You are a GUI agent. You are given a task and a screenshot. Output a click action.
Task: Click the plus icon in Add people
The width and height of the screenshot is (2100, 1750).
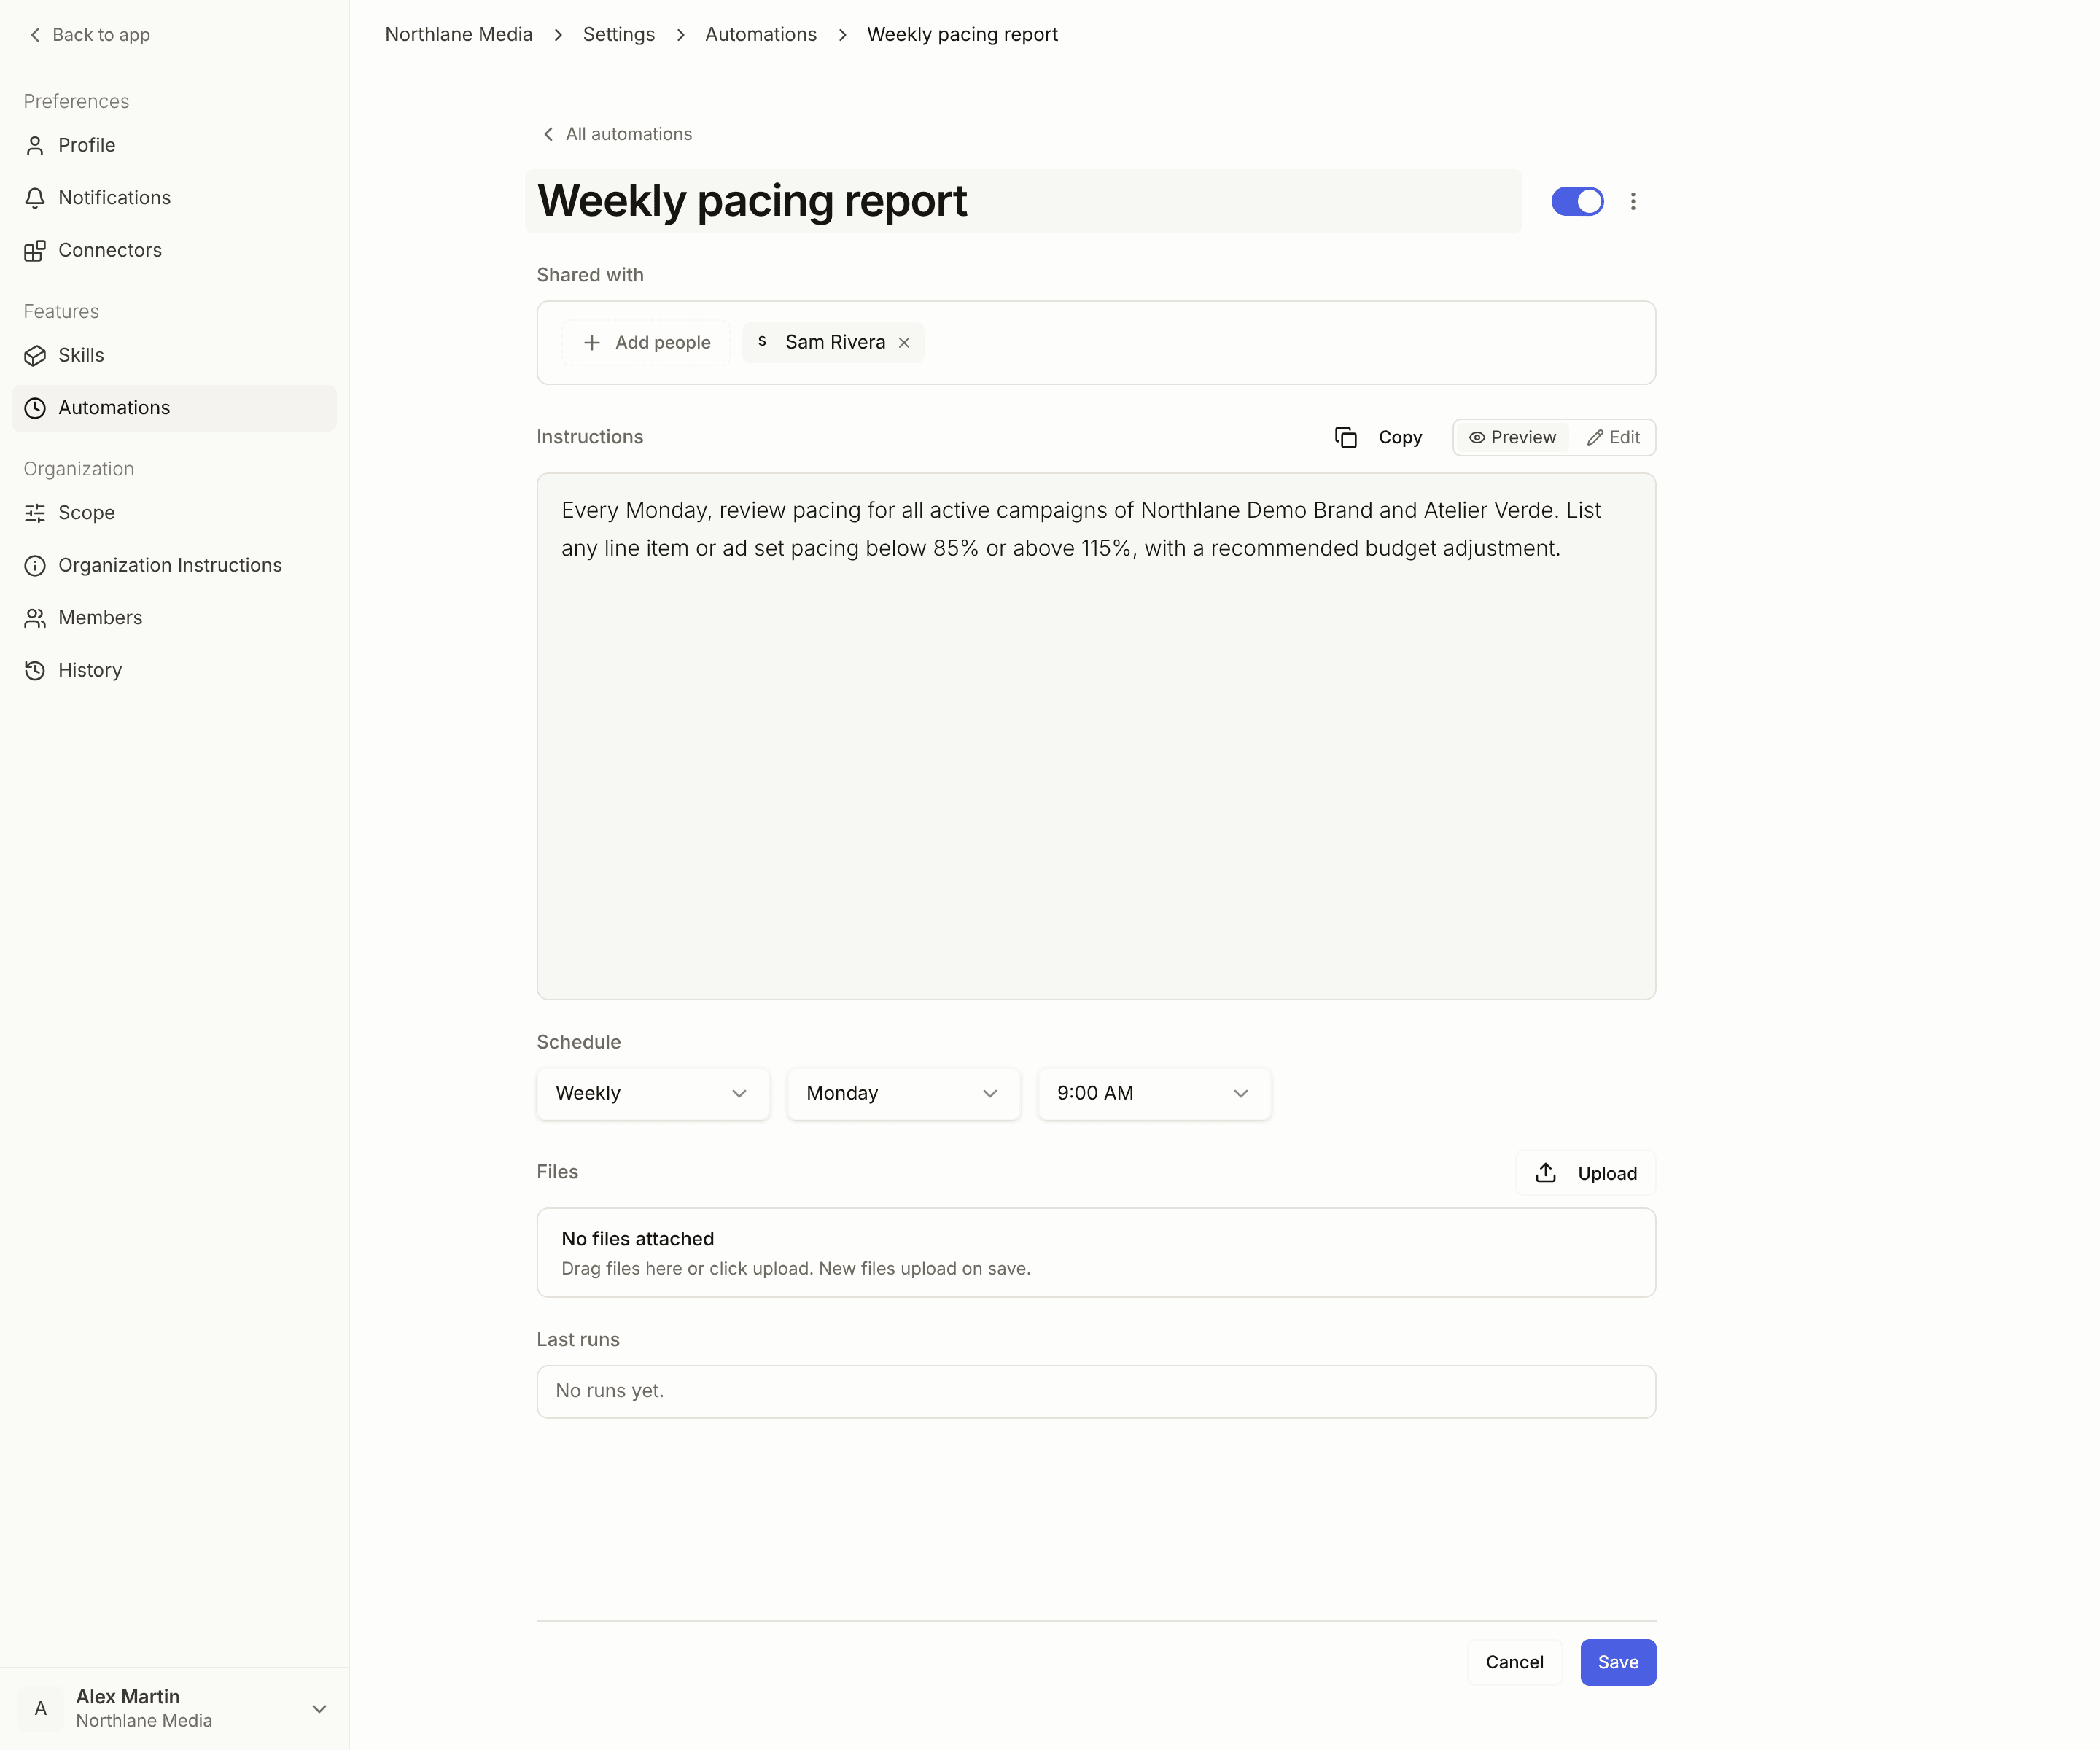point(592,343)
